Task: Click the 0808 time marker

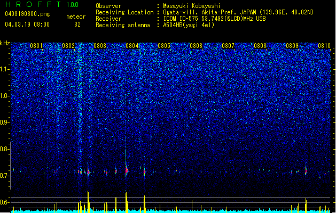Action: click(x=260, y=46)
